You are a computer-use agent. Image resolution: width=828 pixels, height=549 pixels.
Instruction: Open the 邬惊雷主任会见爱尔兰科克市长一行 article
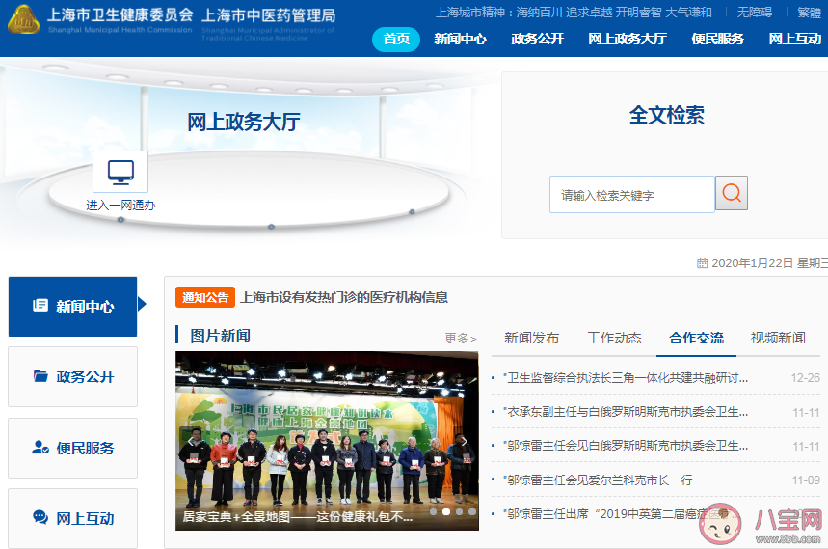[x=600, y=480]
